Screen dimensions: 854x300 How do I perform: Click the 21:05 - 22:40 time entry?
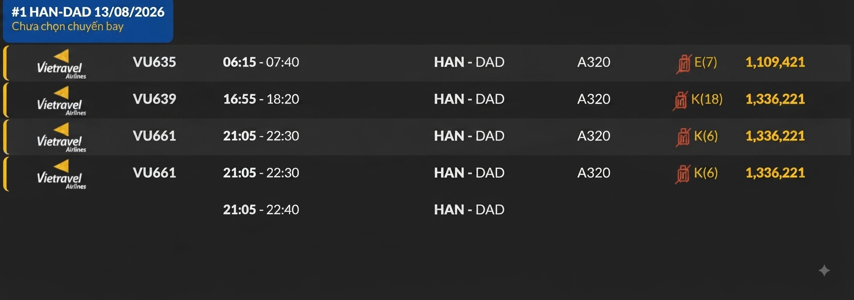(x=261, y=210)
